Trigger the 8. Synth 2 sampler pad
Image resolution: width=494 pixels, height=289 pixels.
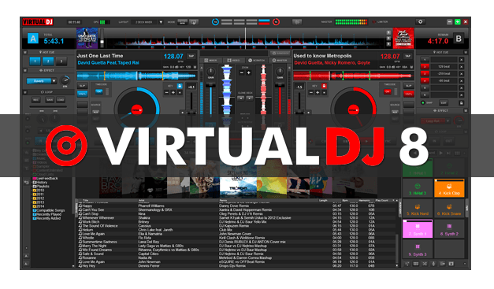pyautogui.click(x=449, y=228)
